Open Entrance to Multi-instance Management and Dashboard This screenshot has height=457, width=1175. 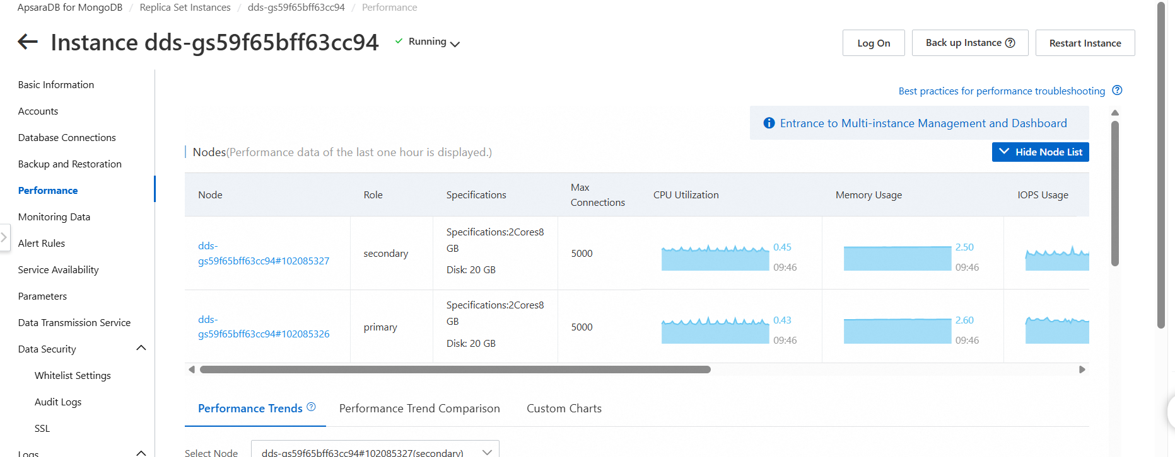pyautogui.click(x=923, y=123)
